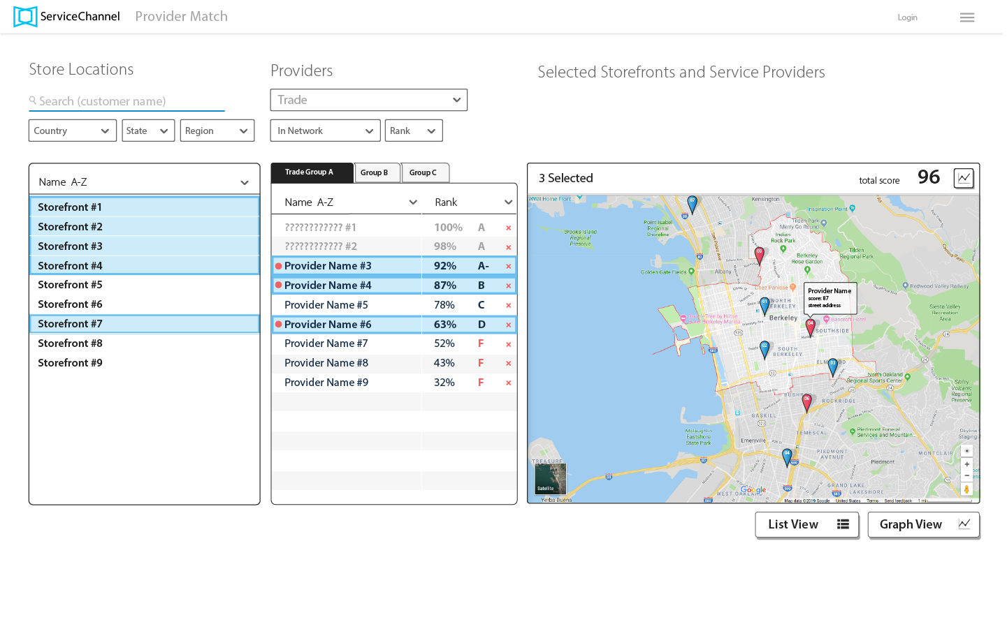1007x629 pixels.
Task: Switch to Trade Group A tab
Action: tap(312, 172)
